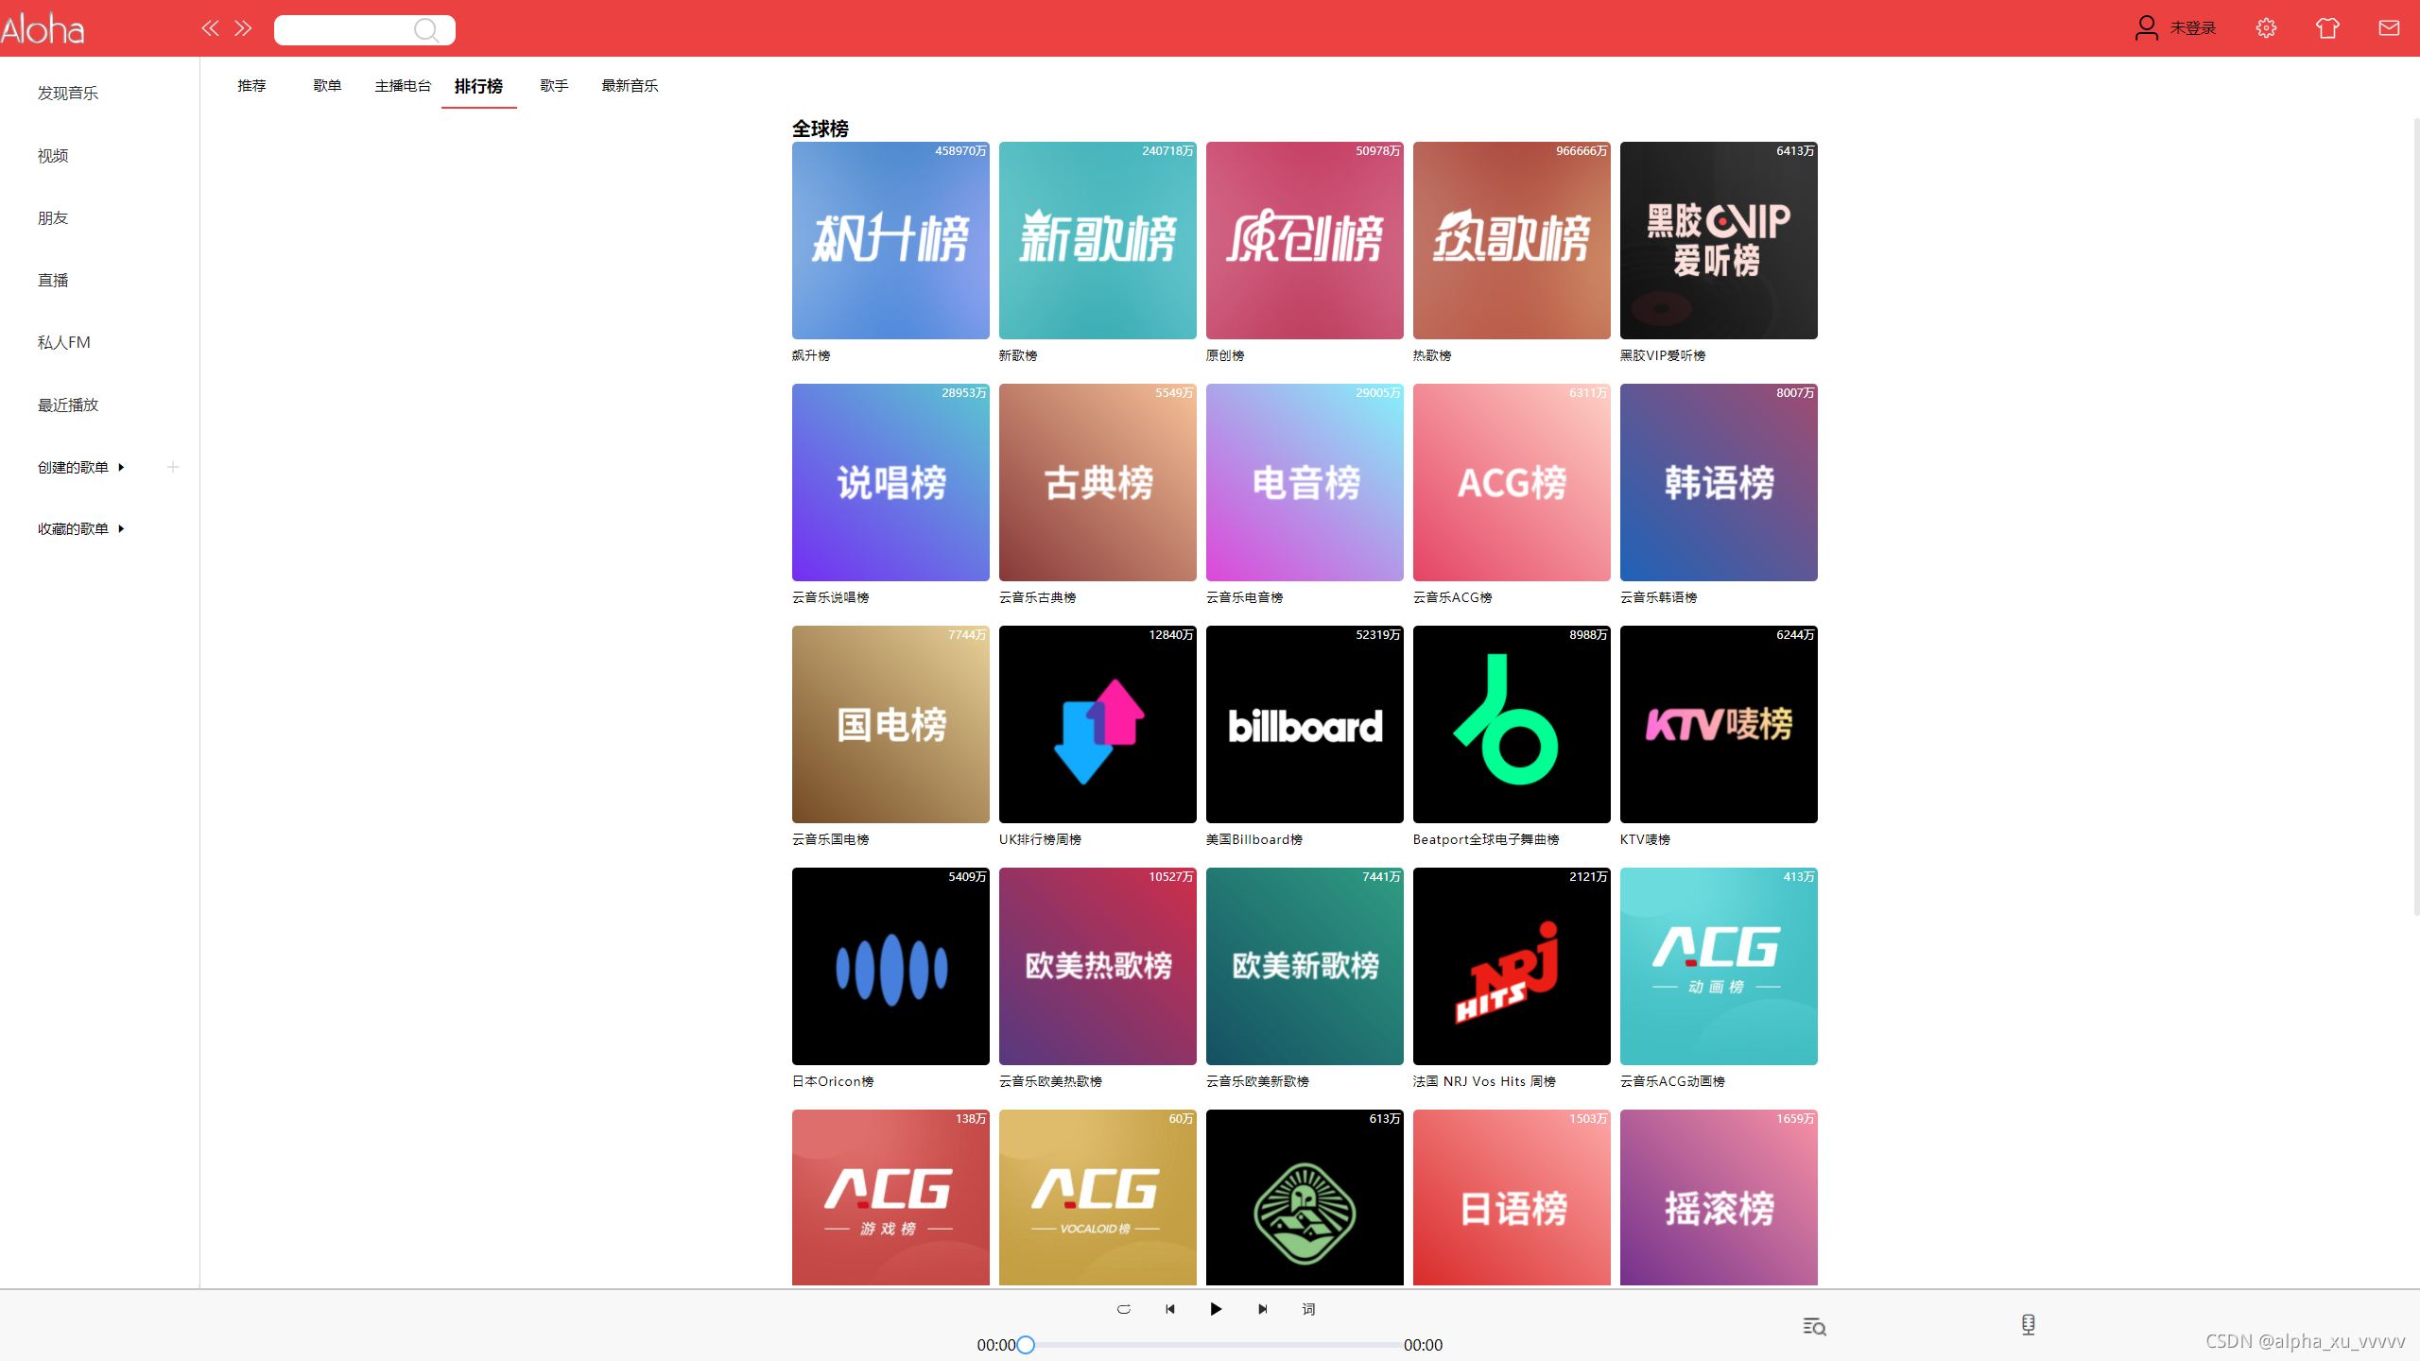2420x1361 pixels.
Task: Switch to the 歌手 tab
Action: pyautogui.click(x=554, y=86)
